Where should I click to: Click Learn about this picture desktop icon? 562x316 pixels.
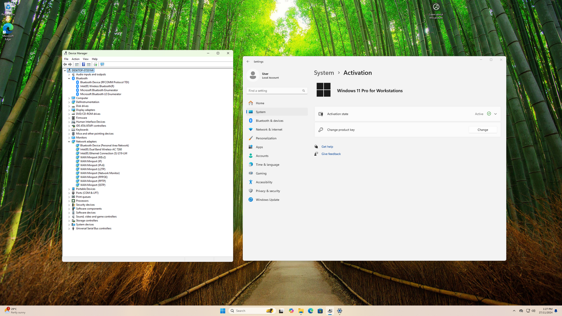436,11
